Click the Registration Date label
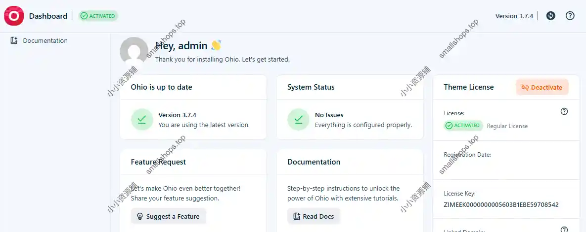 467,155
